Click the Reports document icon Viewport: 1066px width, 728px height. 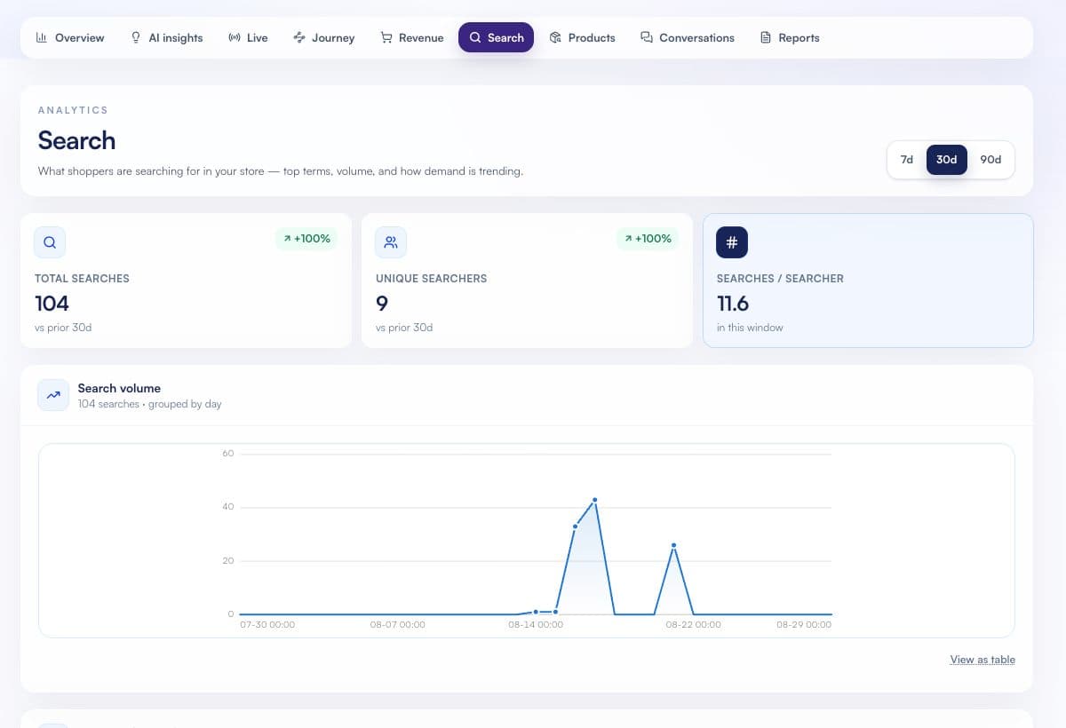click(766, 37)
